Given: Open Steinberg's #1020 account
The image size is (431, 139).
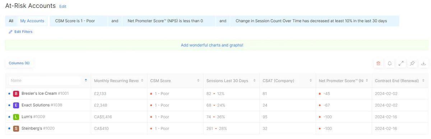Looking at the screenshot, I should (38, 128).
